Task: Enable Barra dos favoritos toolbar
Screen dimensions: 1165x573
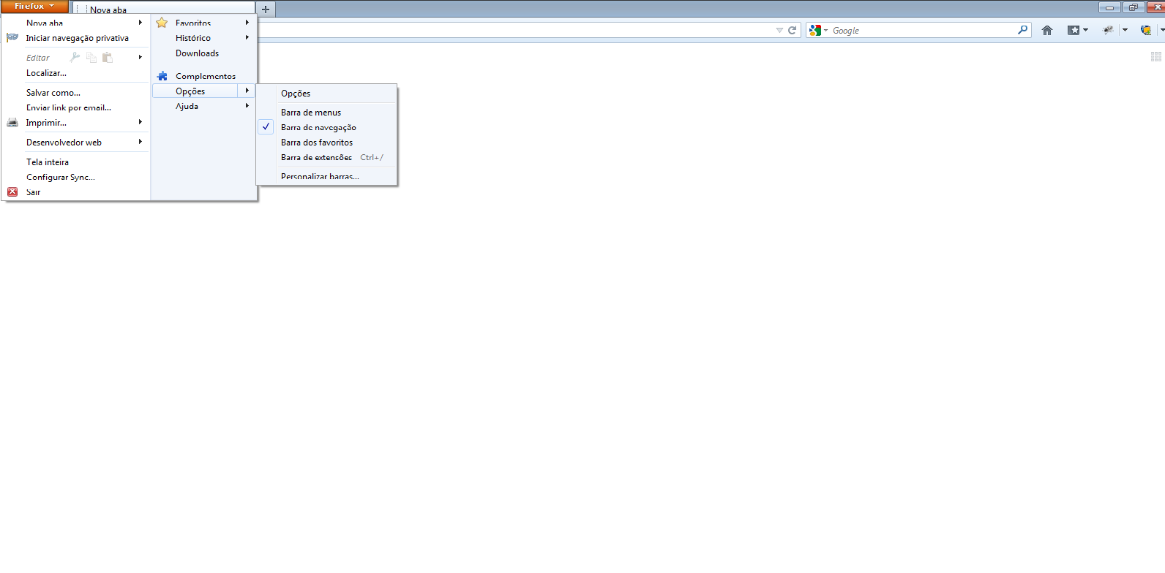Action: coord(317,143)
